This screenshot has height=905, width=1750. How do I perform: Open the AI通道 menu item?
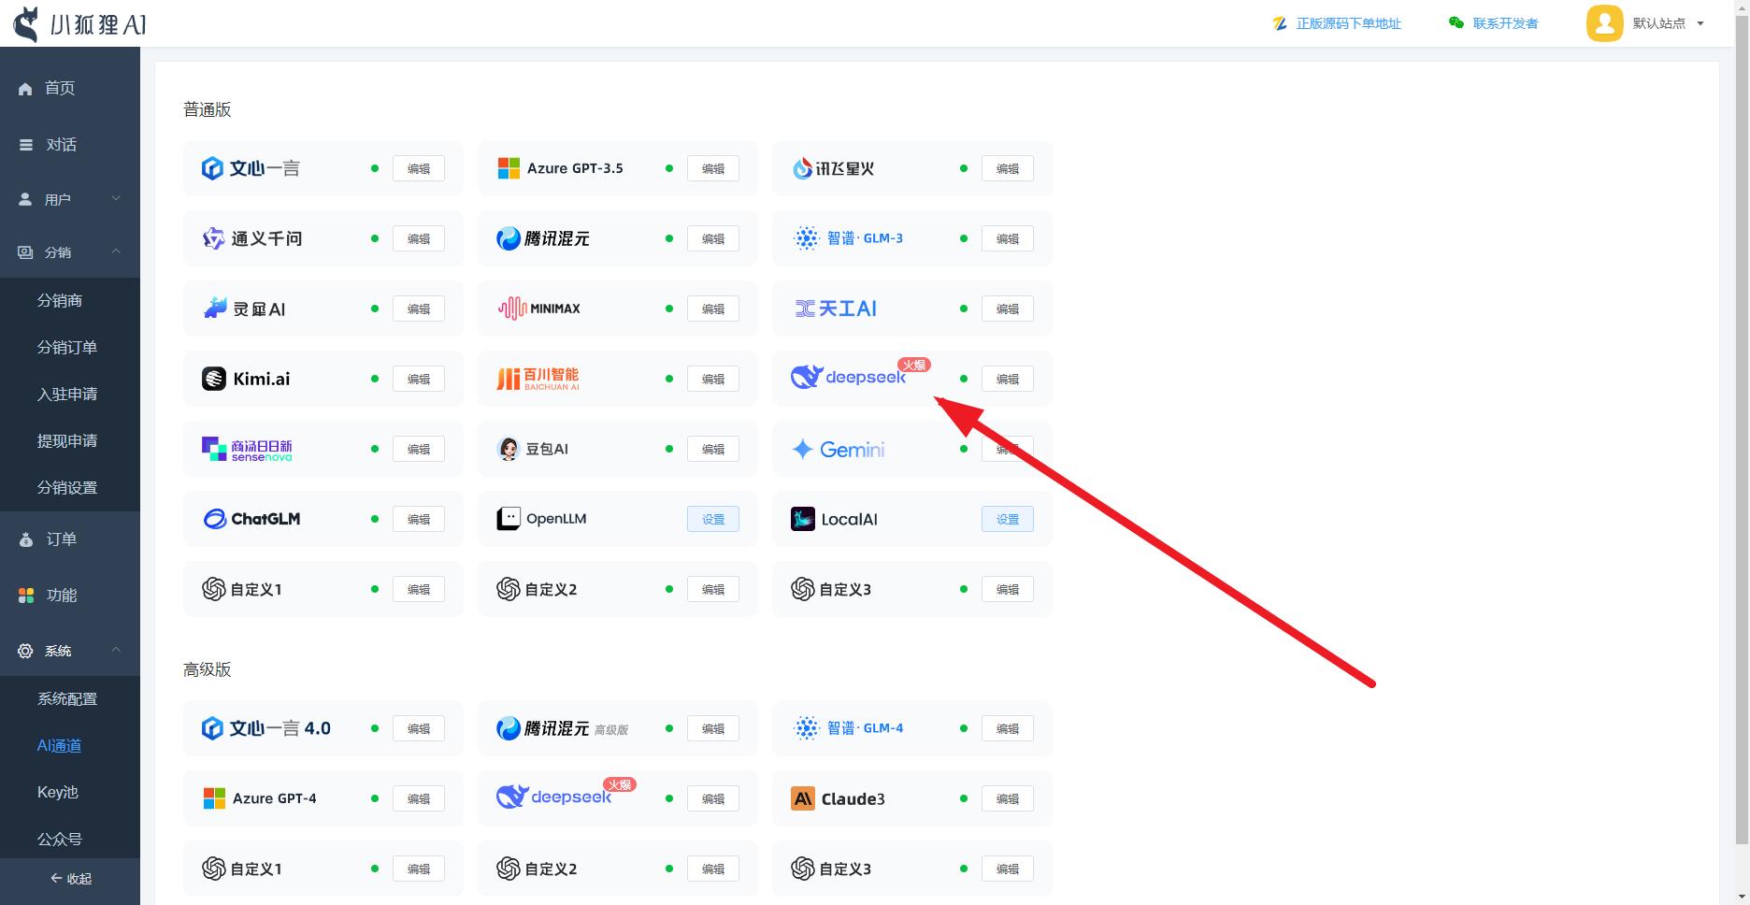click(x=59, y=745)
